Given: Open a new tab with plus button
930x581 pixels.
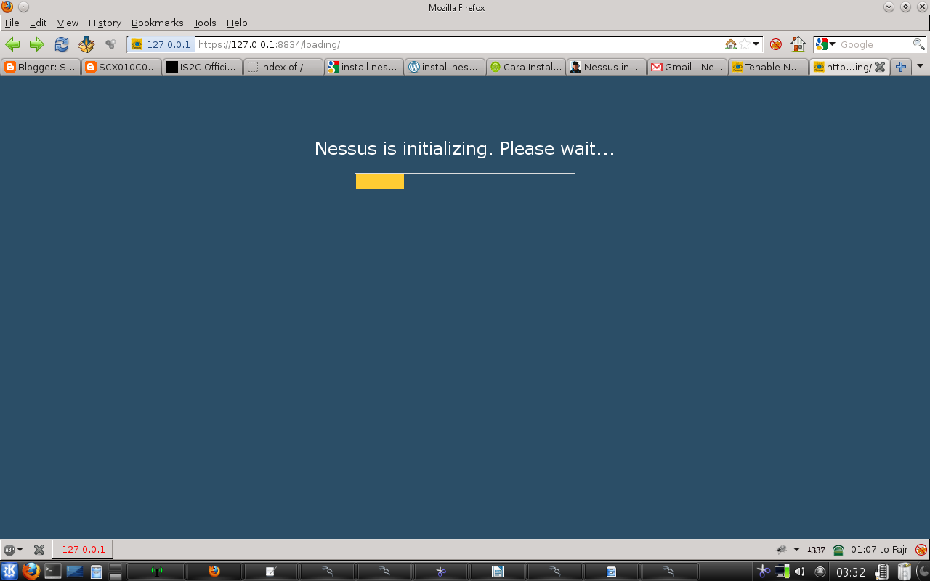Looking at the screenshot, I should 901,67.
